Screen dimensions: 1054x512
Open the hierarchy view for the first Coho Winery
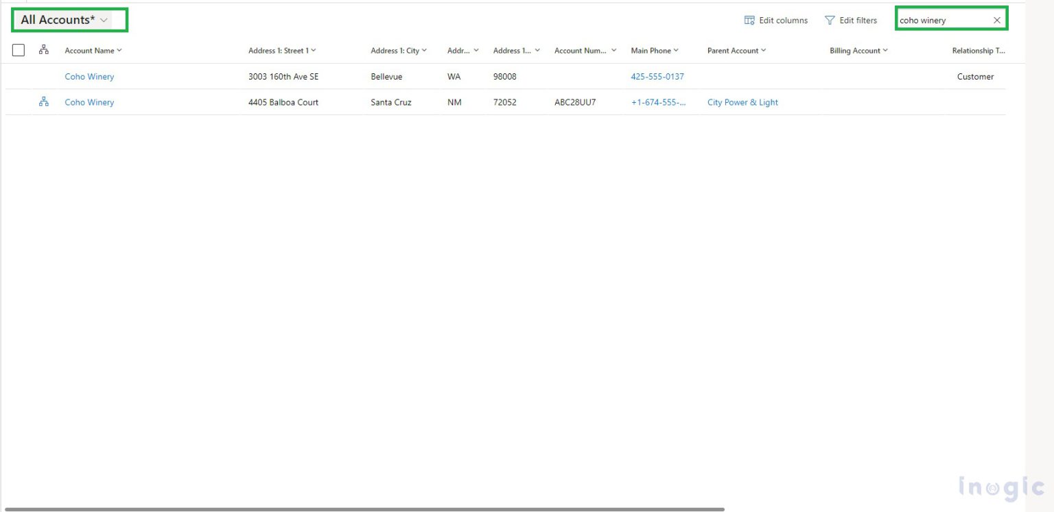click(x=44, y=76)
